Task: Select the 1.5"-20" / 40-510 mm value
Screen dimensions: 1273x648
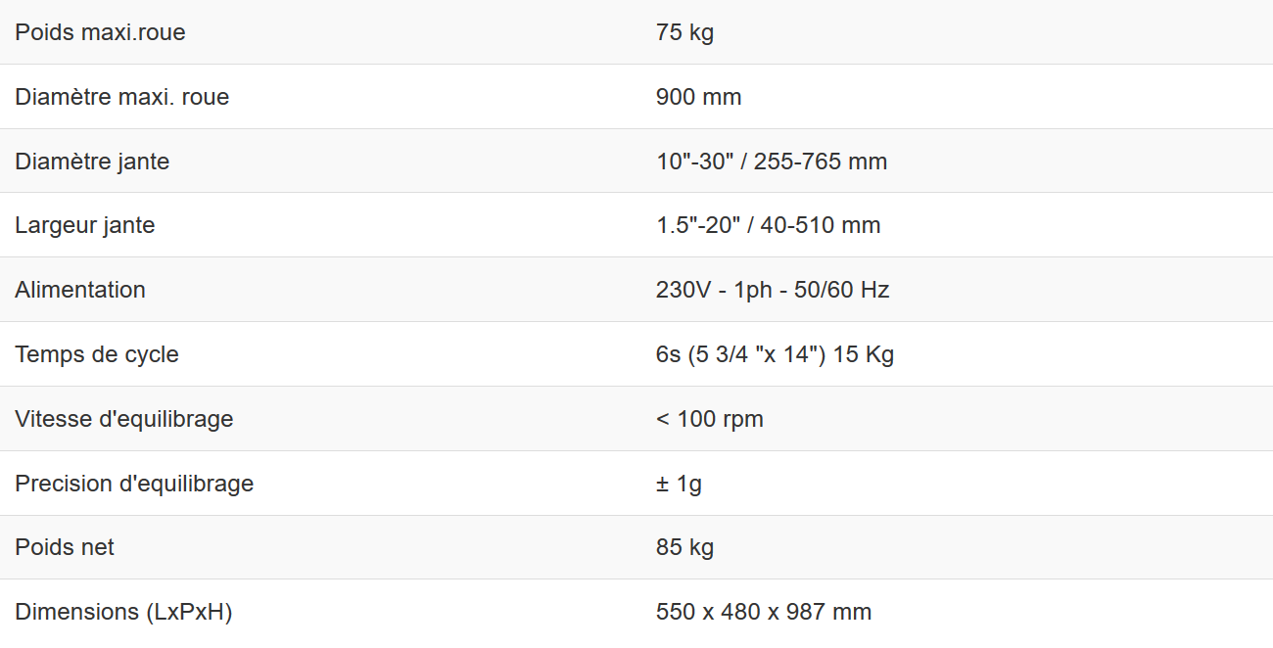Action: (768, 225)
